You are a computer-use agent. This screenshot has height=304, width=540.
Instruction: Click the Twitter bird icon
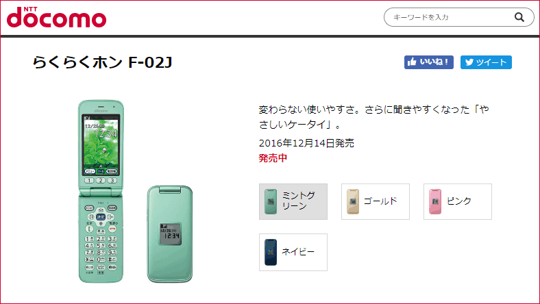pos(469,62)
